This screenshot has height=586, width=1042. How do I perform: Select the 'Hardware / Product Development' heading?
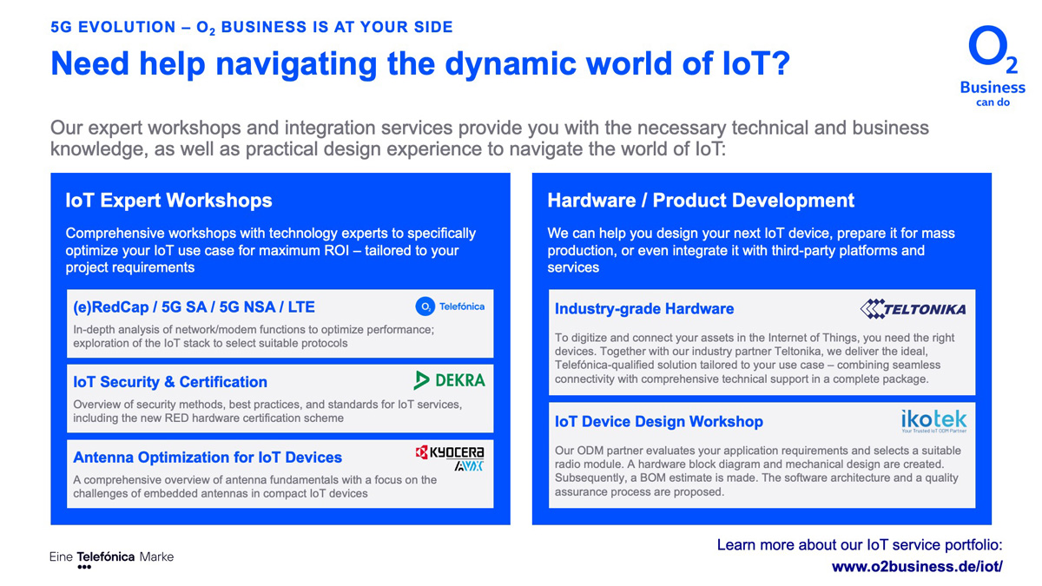(701, 201)
